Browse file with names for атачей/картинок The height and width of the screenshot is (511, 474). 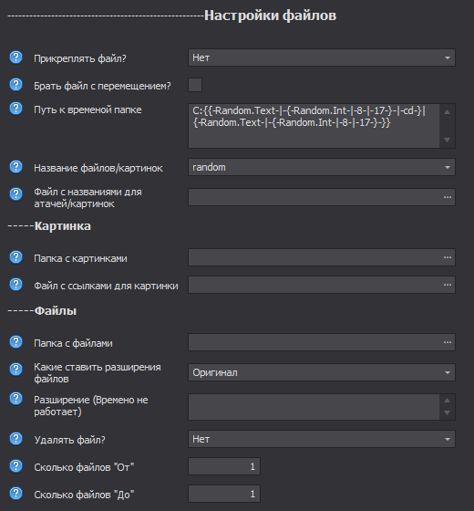coord(448,197)
